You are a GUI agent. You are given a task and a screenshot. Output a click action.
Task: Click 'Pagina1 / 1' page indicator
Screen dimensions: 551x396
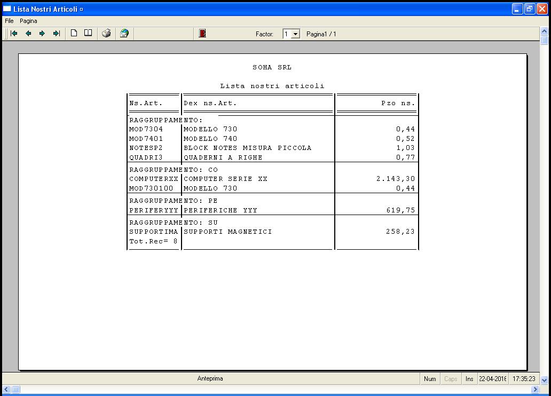pyautogui.click(x=321, y=34)
